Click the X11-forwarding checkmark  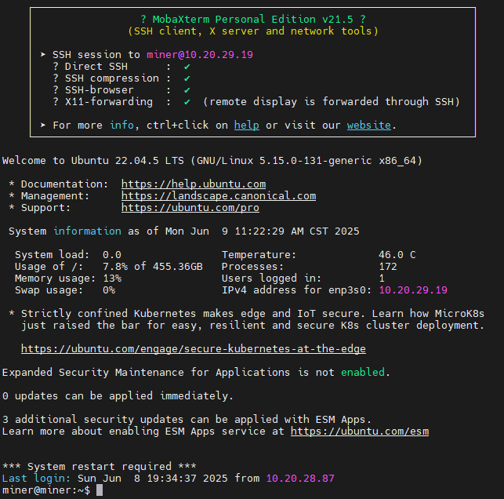click(x=187, y=102)
